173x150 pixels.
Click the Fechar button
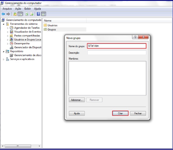[x=138, y=113]
